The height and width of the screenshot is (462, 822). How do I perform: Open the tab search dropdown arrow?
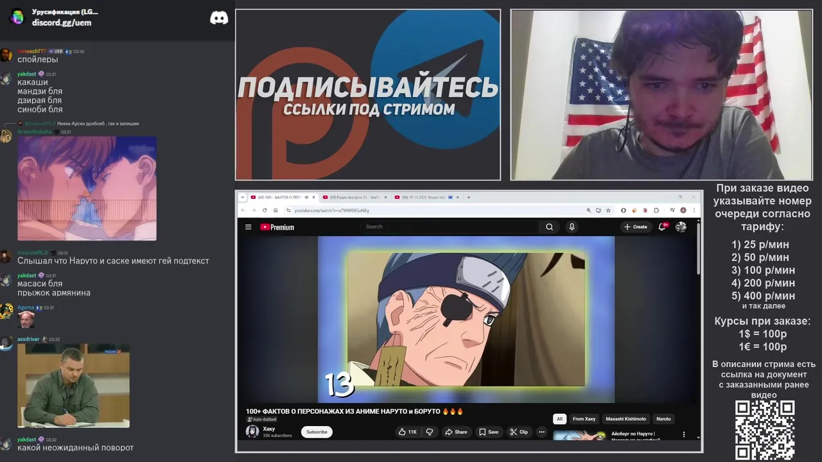pos(243,197)
